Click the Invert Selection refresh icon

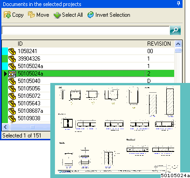point(91,15)
